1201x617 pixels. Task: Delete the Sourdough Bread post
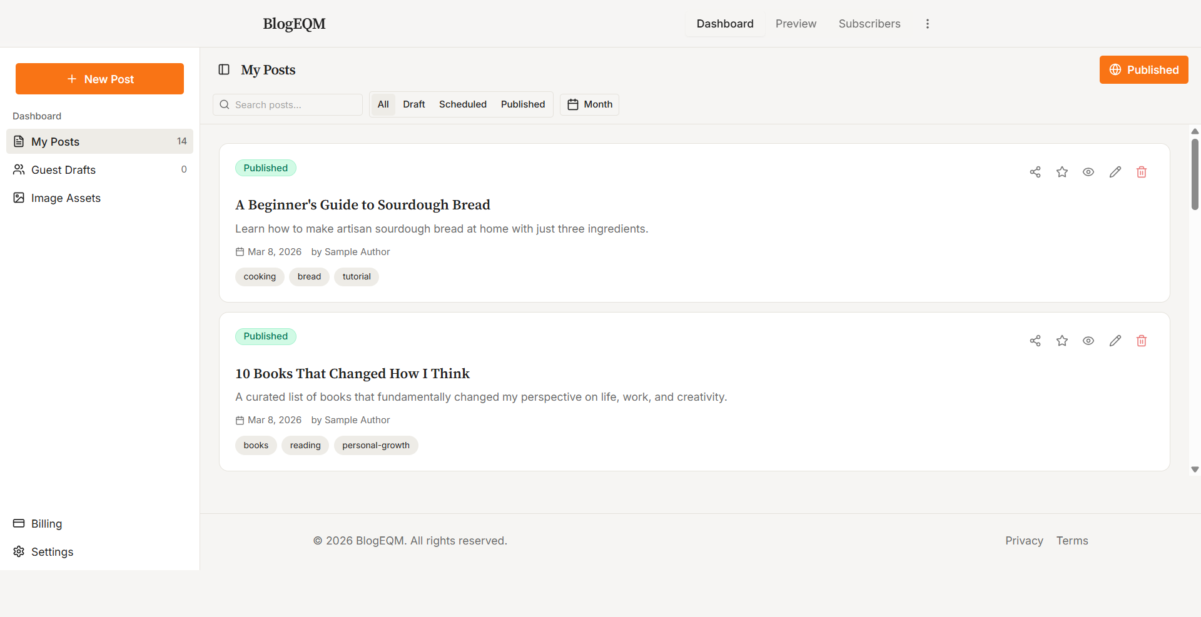tap(1142, 172)
